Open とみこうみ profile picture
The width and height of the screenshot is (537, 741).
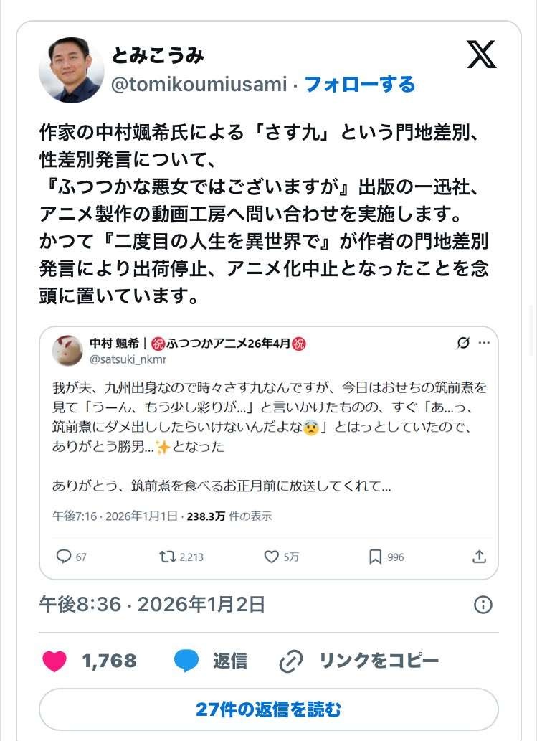point(71,70)
